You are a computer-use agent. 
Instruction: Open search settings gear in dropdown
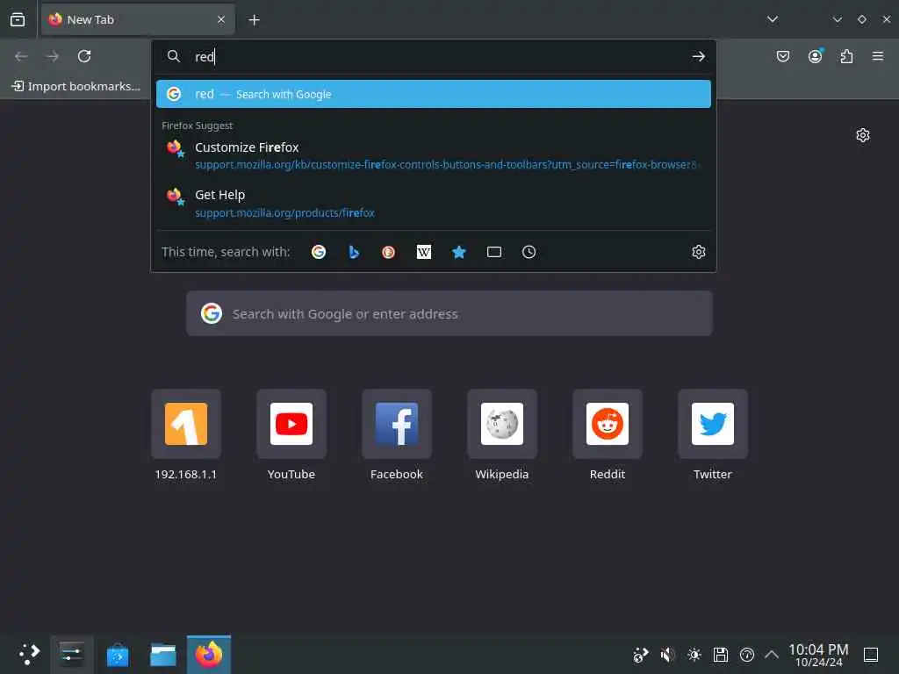pyautogui.click(x=698, y=252)
